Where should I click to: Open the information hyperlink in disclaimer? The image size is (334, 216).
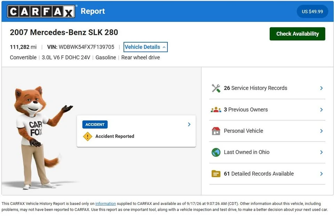(105, 204)
